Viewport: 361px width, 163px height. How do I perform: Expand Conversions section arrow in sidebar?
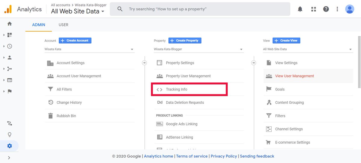pos(4,91)
